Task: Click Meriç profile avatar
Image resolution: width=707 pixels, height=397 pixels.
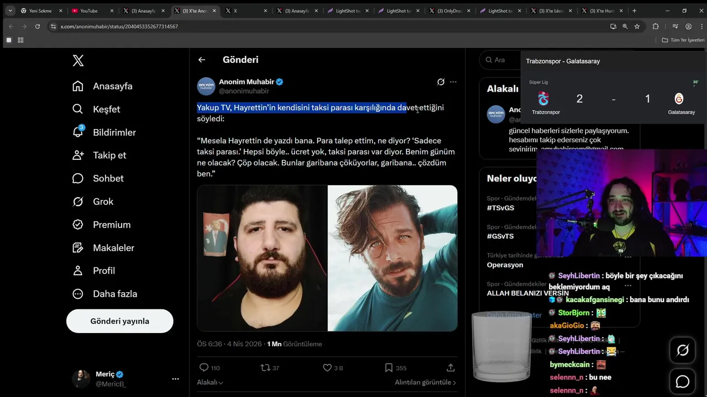Action: coord(81,379)
